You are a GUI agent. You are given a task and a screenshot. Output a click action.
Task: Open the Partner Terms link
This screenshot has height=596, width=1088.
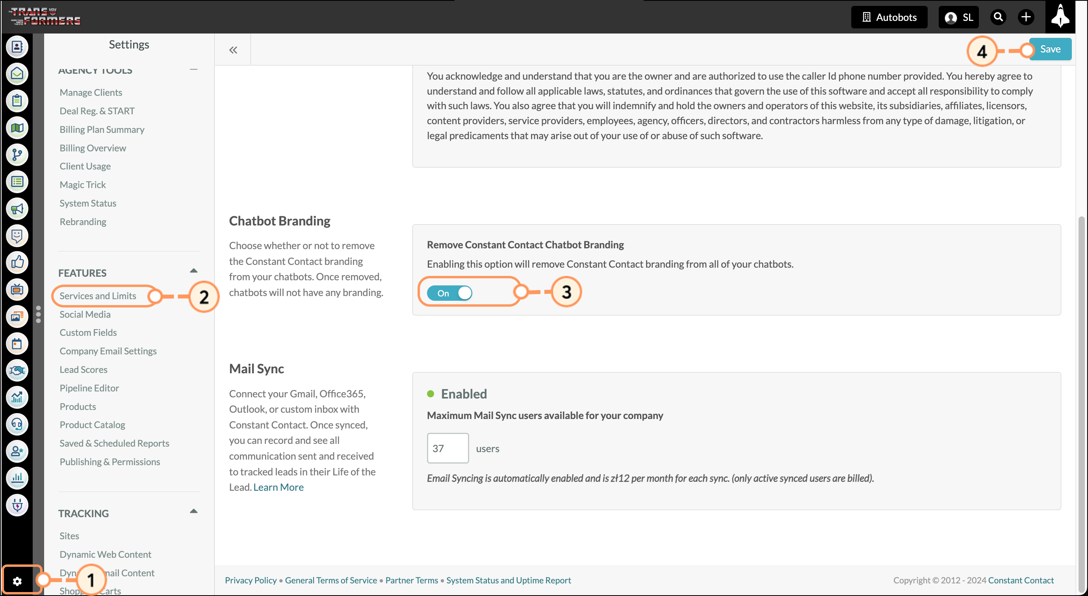[412, 580]
